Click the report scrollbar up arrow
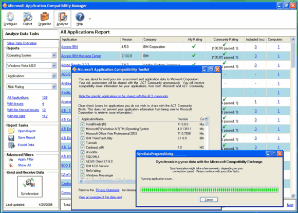Image resolution: width=298 pixels, height=213 pixels. point(293,40)
